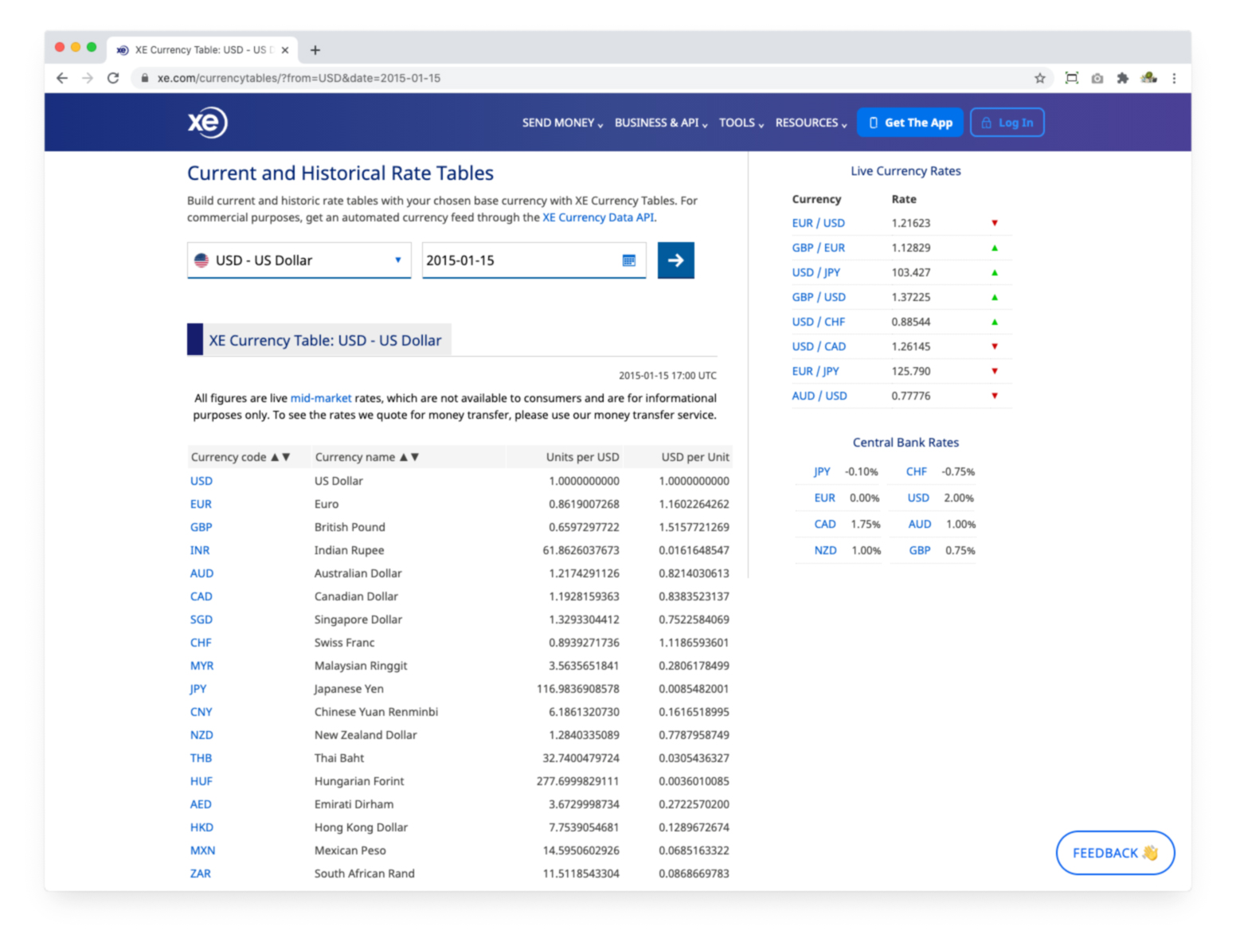This screenshot has width=1236, height=950.
Task: Click the Get The App button
Action: (x=909, y=123)
